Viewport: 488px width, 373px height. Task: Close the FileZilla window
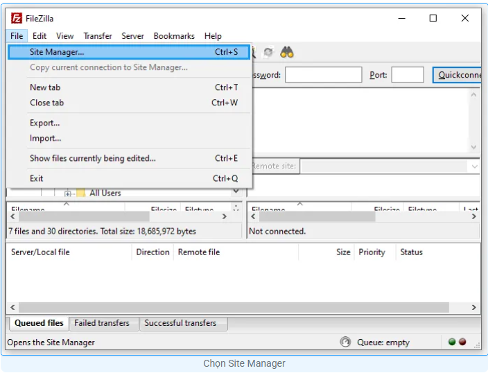click(465, 18)
